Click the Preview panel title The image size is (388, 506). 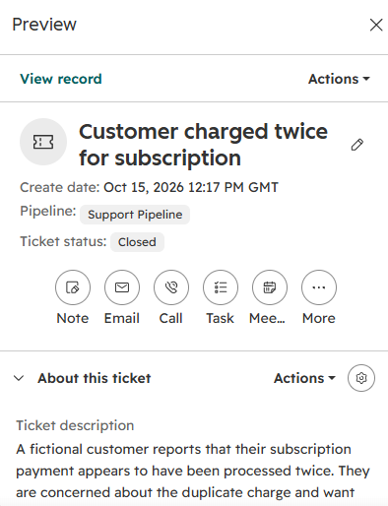pos(44,25)
